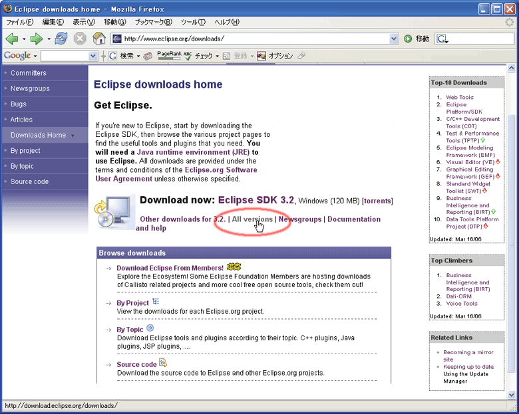
Task: Click the Forward arrow button
Action: tap(36, 39)
